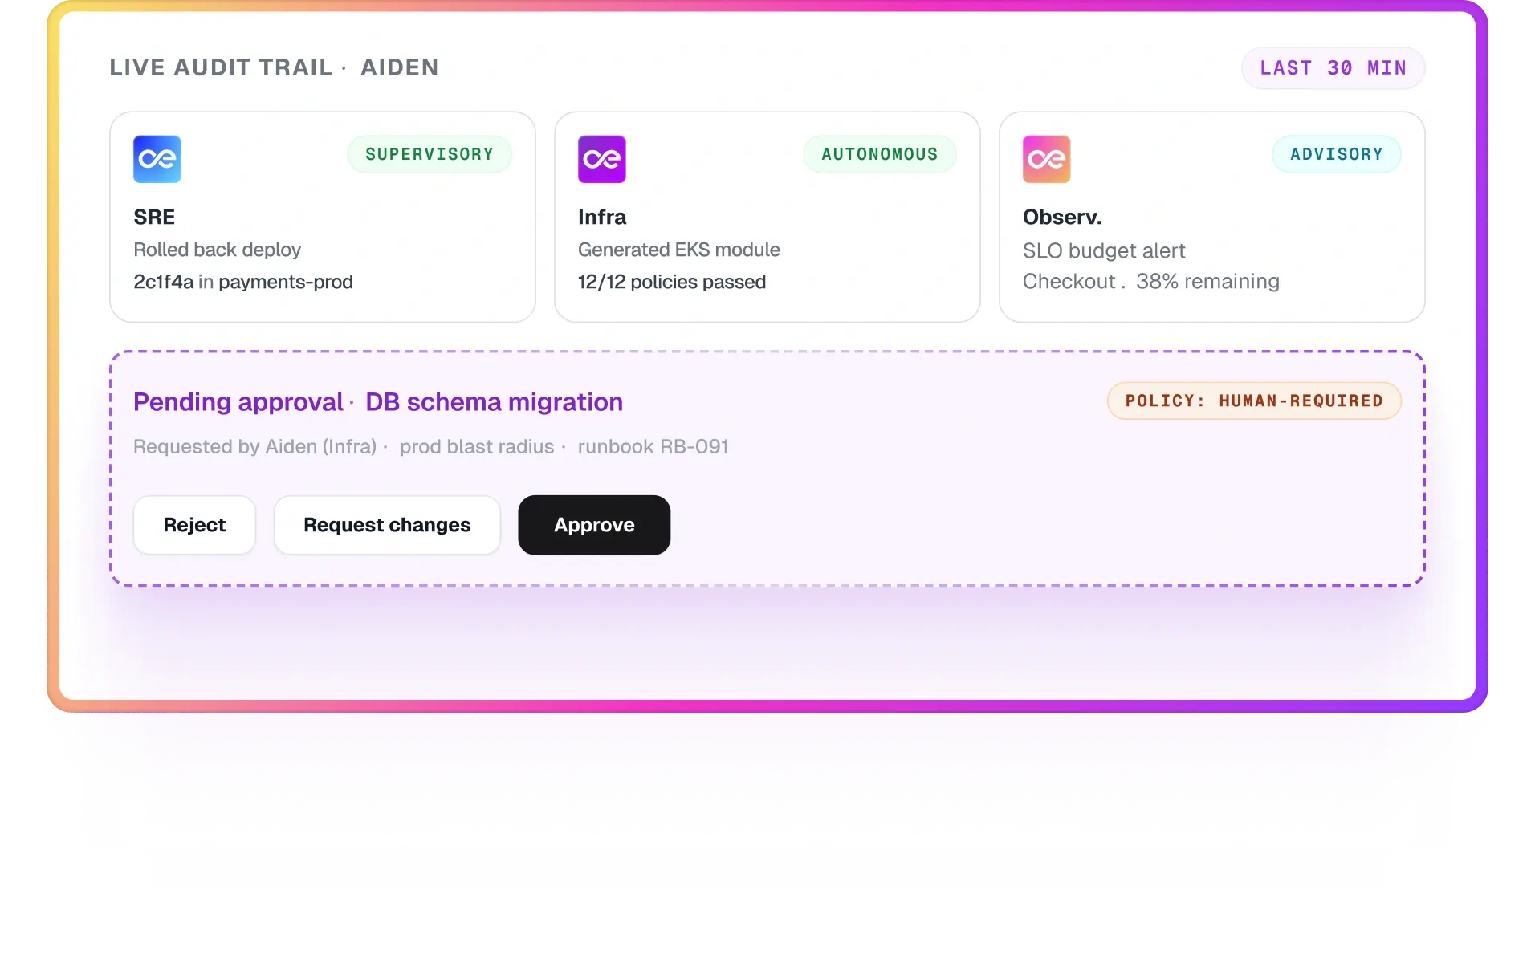Image resolution: width=1535 pixels, height=968 pixels.
Task: Click the ADVISORY mode badge
Action: pyautogui.click(x=1337, y=154)
